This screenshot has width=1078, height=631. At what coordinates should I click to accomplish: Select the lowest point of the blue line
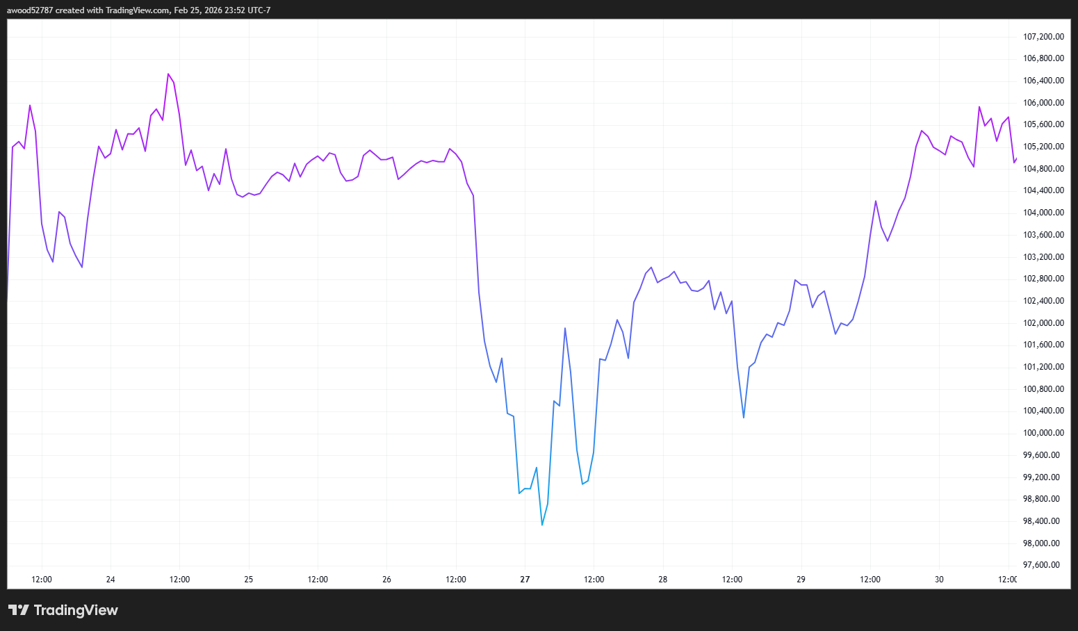542,525
